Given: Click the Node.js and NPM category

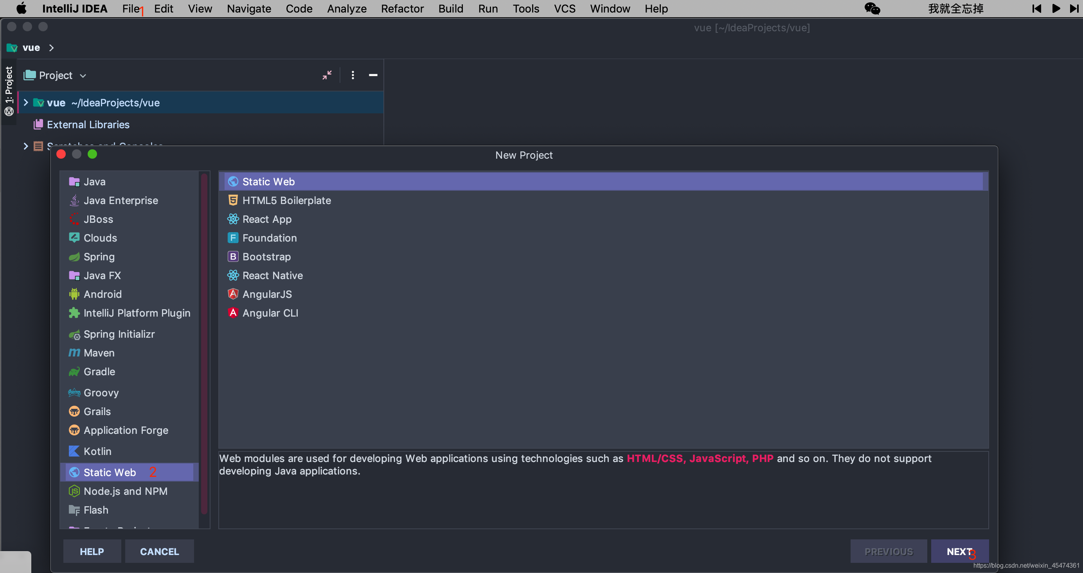Looking at the screenshot, I should coord(126,491).
